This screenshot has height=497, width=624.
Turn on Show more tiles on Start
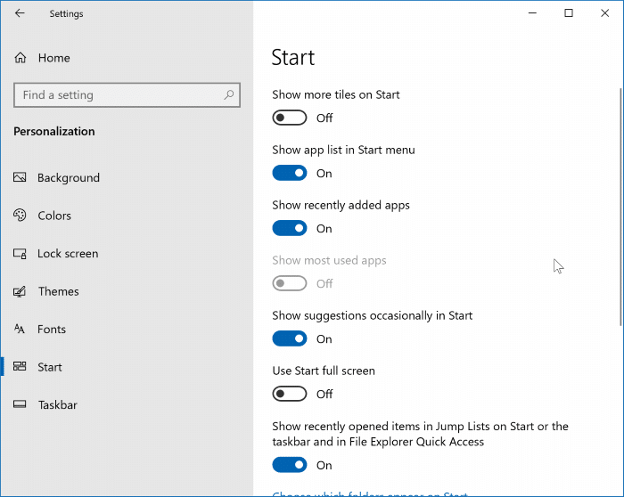(x=290, y=118)
